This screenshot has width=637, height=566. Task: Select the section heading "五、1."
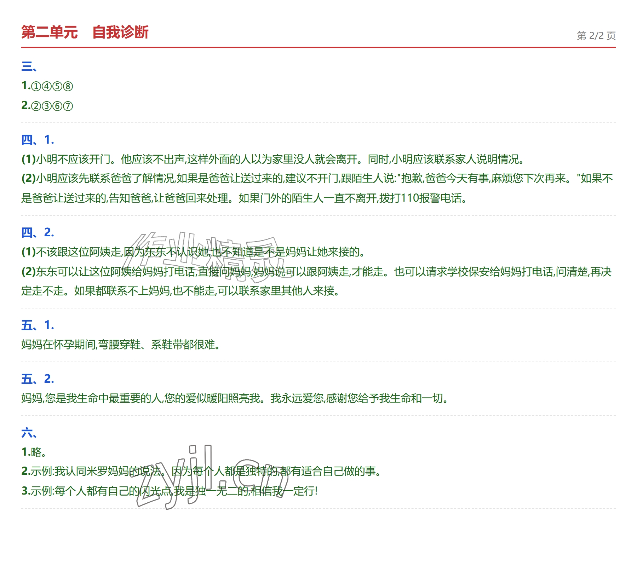click(38, 325)
